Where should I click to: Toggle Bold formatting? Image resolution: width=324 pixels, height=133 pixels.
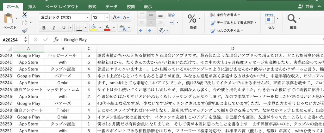point(44,28)
